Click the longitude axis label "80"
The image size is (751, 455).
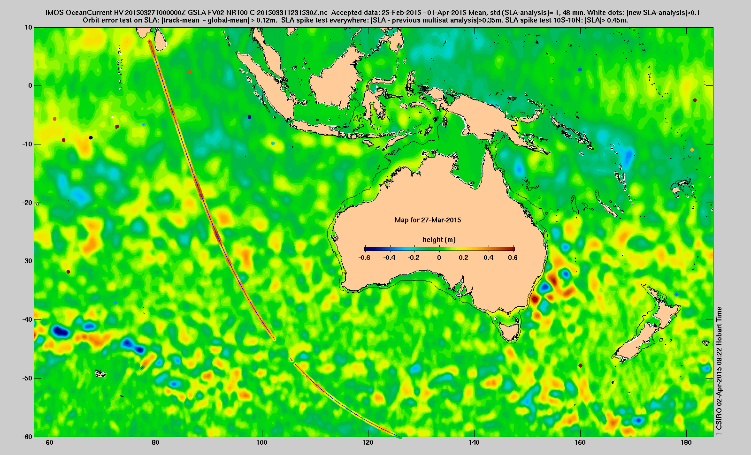155,442
